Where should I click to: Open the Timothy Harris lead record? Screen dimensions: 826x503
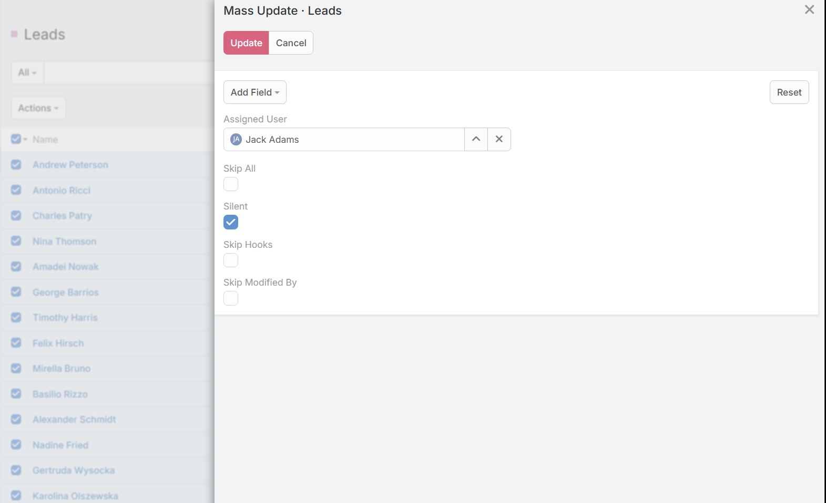click(x=65, y=318)
